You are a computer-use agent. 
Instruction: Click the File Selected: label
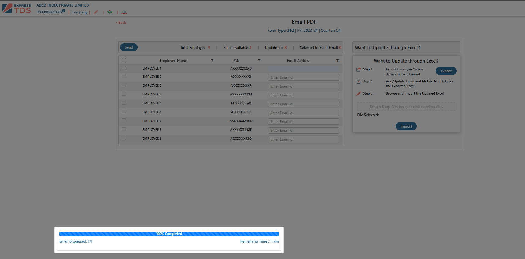click(x=368, y=115)
